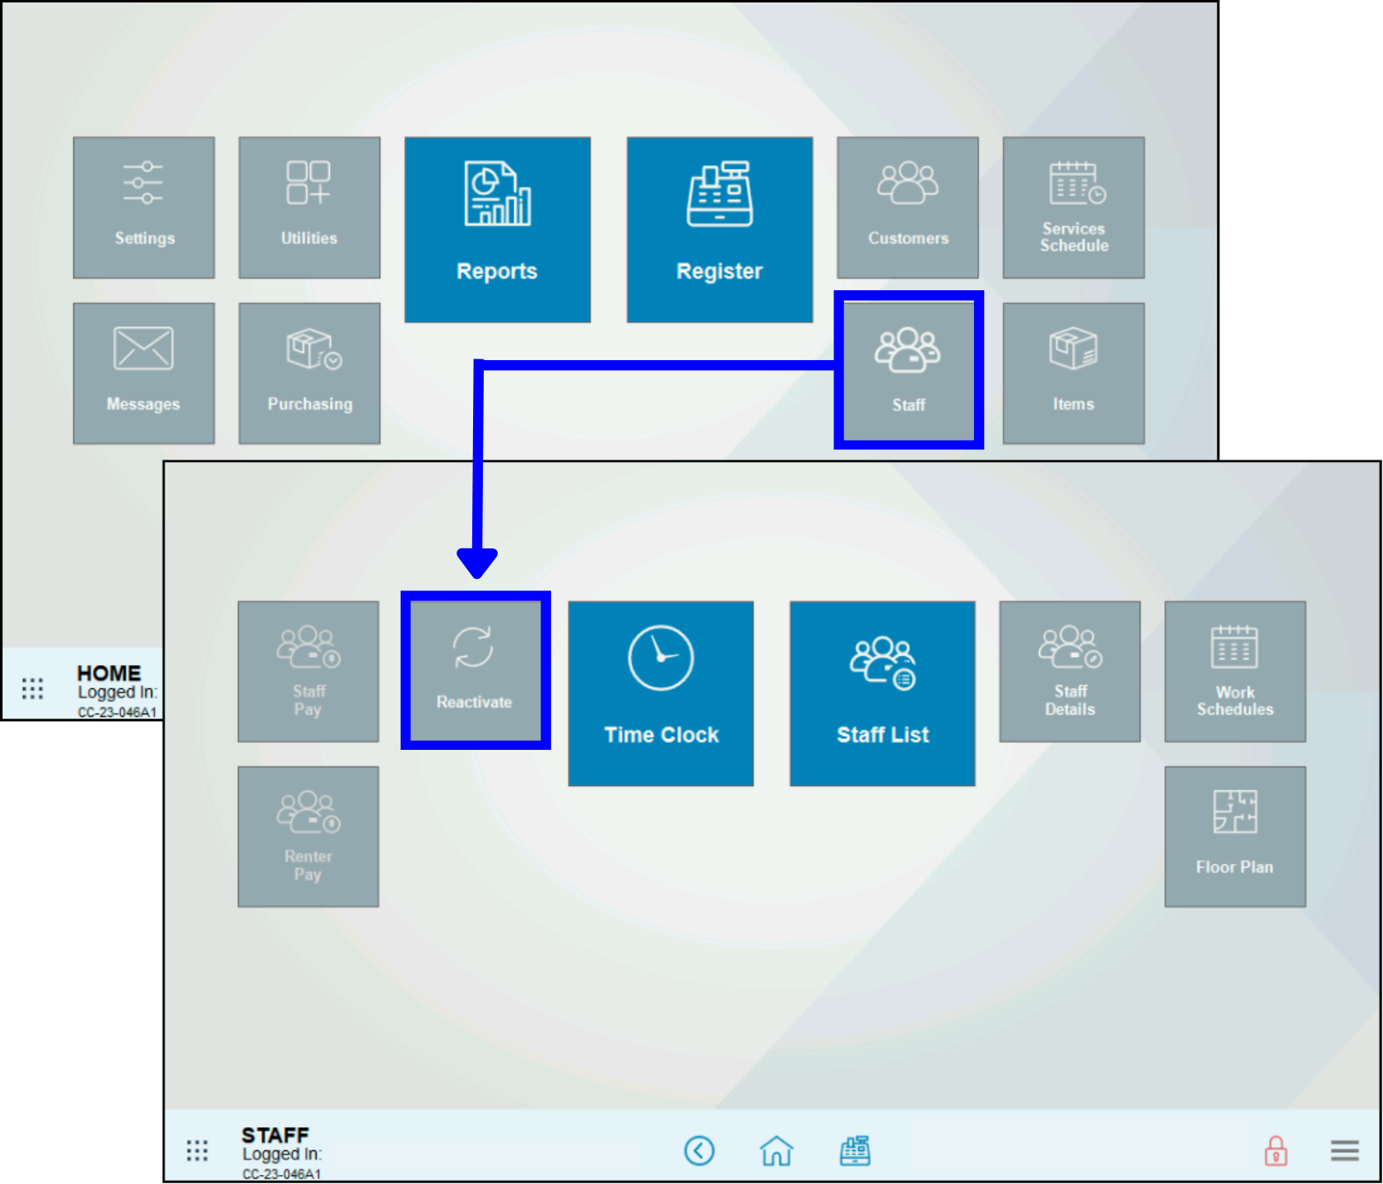1383x1184 pixels.
Task: Select the Staff tile on home screen
Action: pos(908,370)
